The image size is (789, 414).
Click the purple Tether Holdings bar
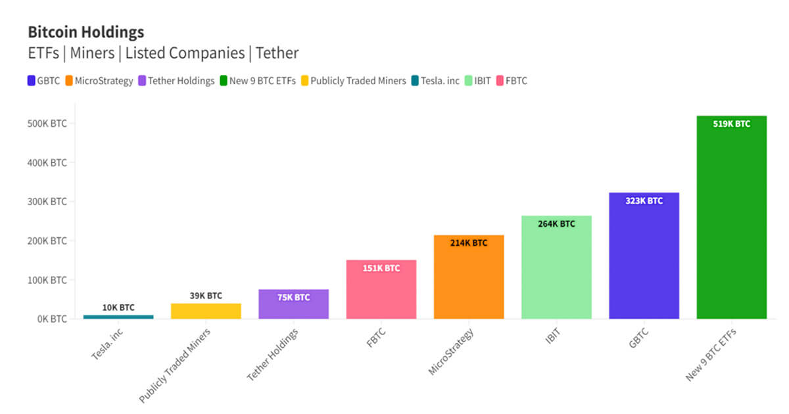(293, 305)
